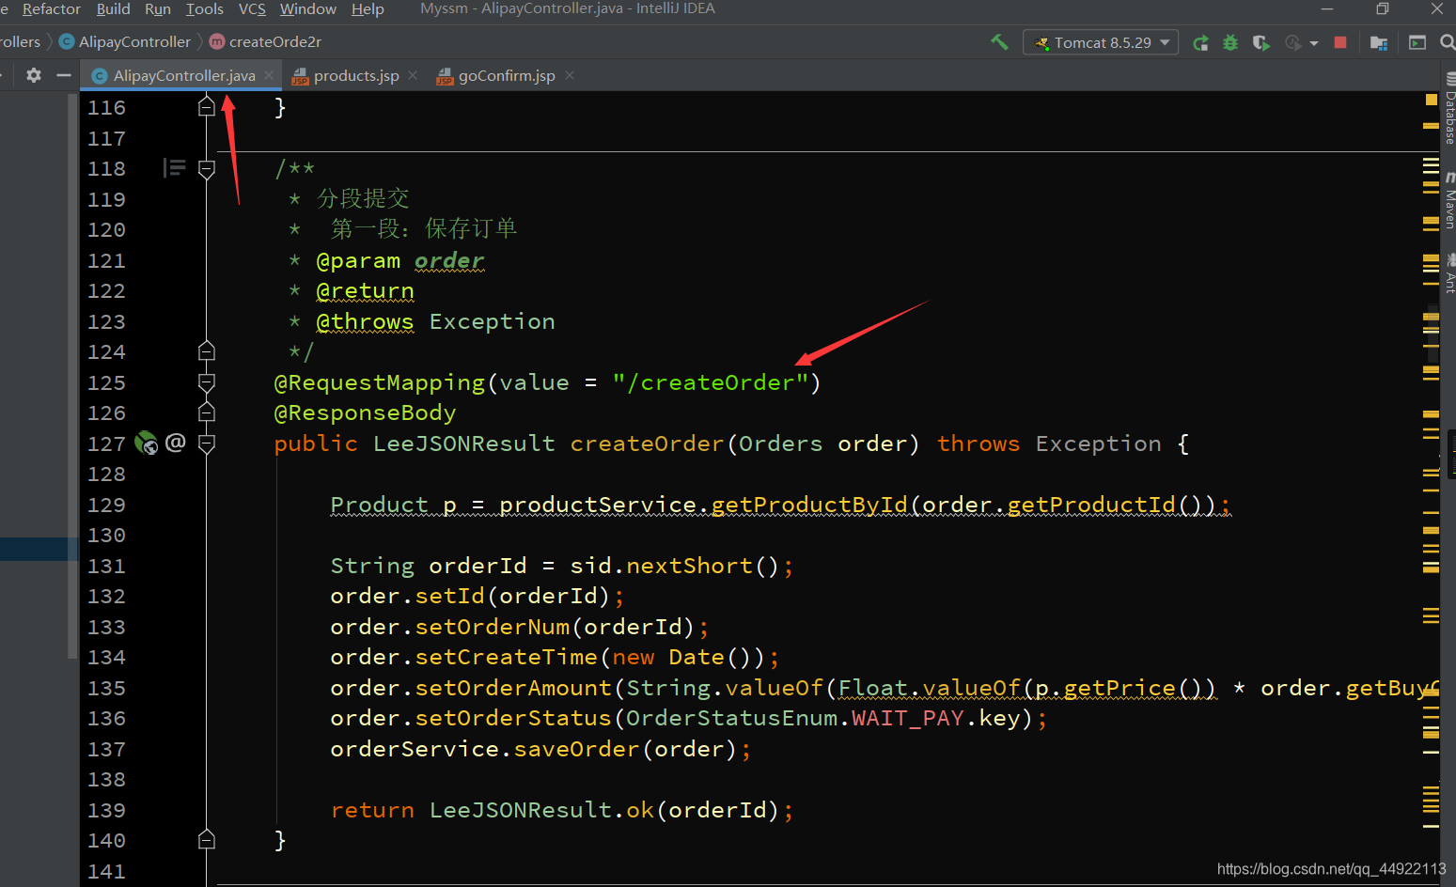Close the goConfirm.jsp tab

tap(570, 75)
